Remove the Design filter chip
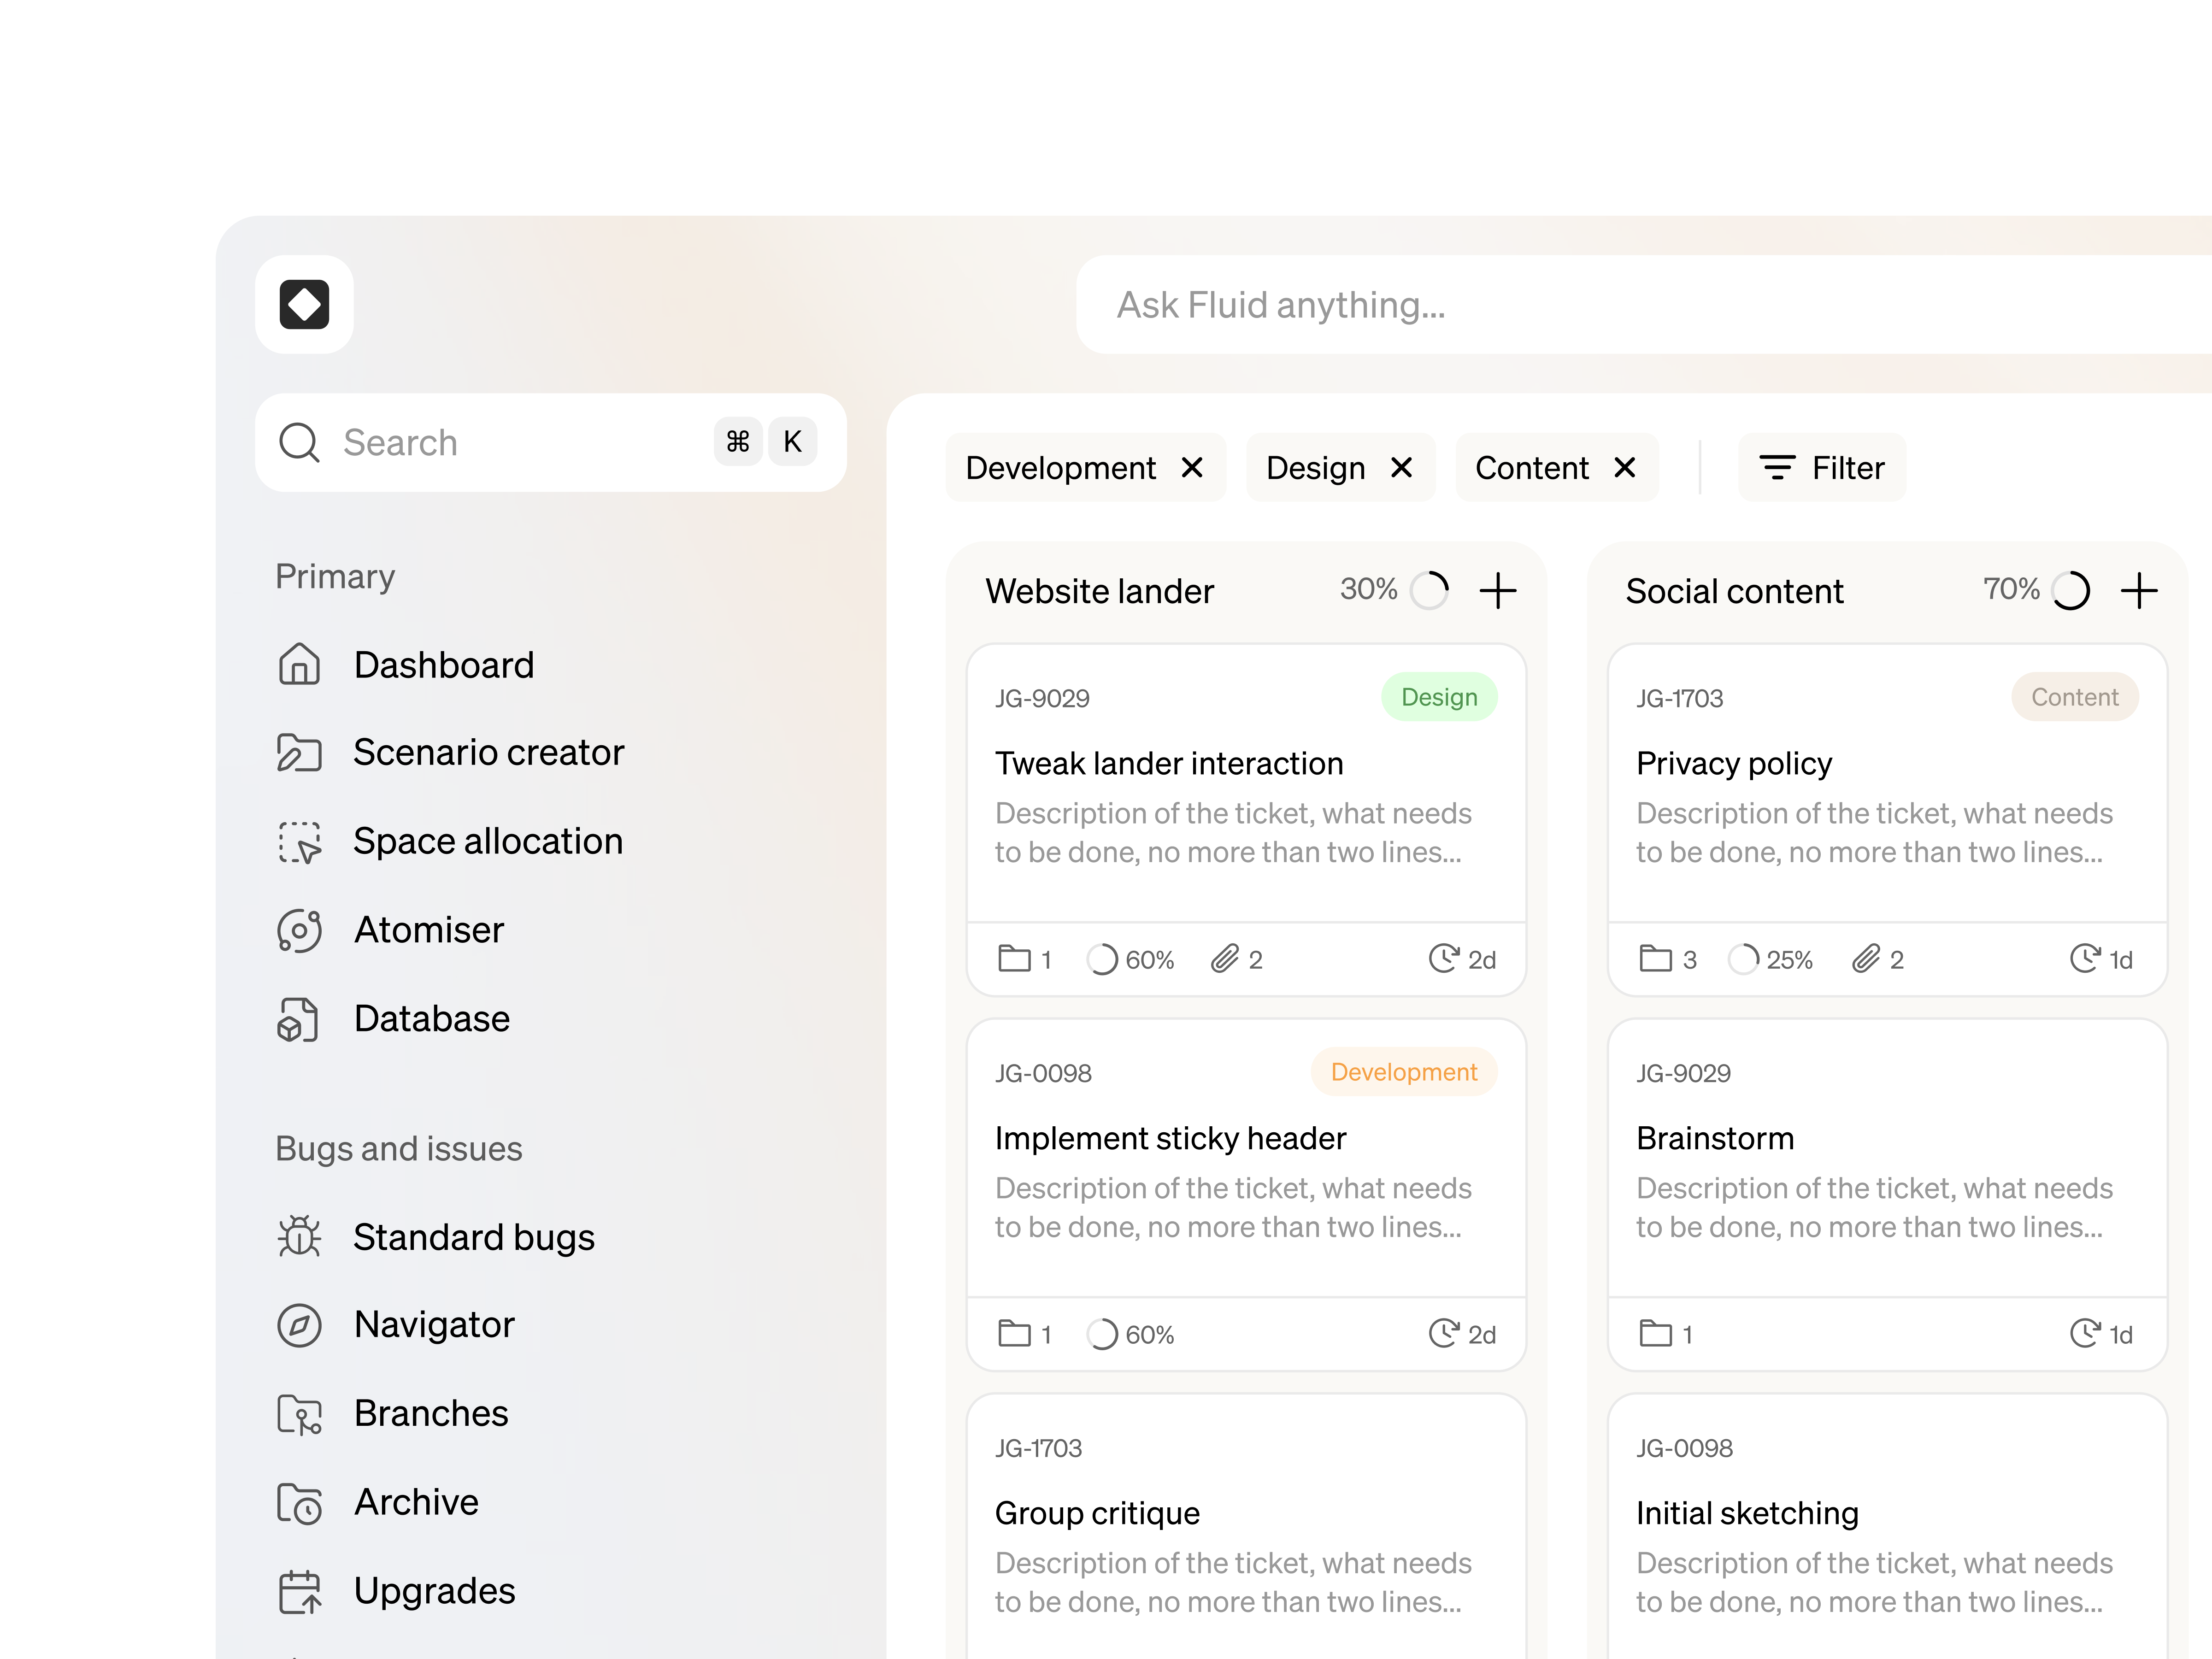This screenshot has width=2212, height=1659. 1402,467
